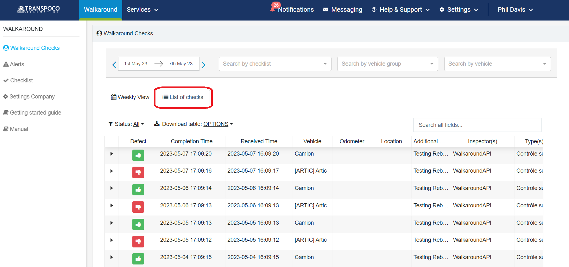This screenshot has width=569, height=267.
Task: Click green thumbs-up for 2023-05-04 17:09:15 check
Action: coord(138,259)
